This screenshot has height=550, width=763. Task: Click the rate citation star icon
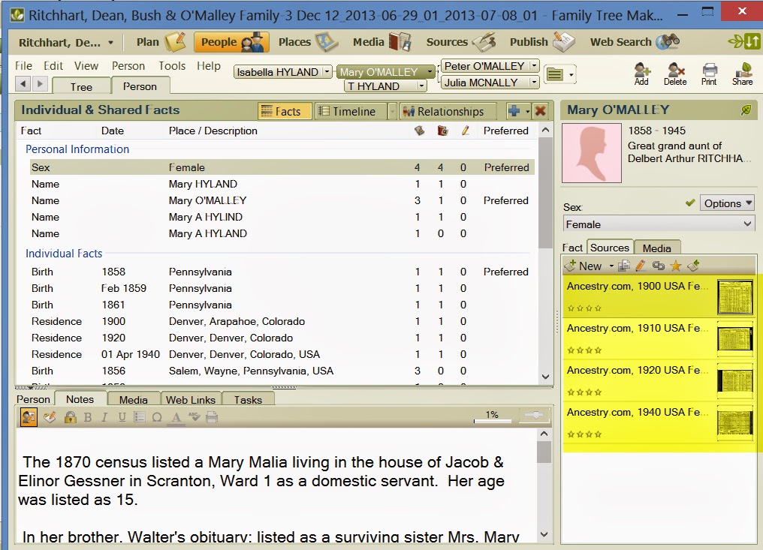pos(675,266)
